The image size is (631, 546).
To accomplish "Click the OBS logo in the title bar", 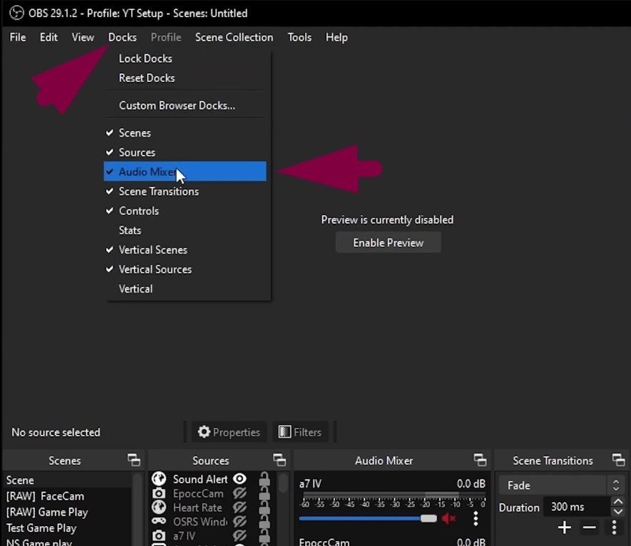I will tap(16, 13).
